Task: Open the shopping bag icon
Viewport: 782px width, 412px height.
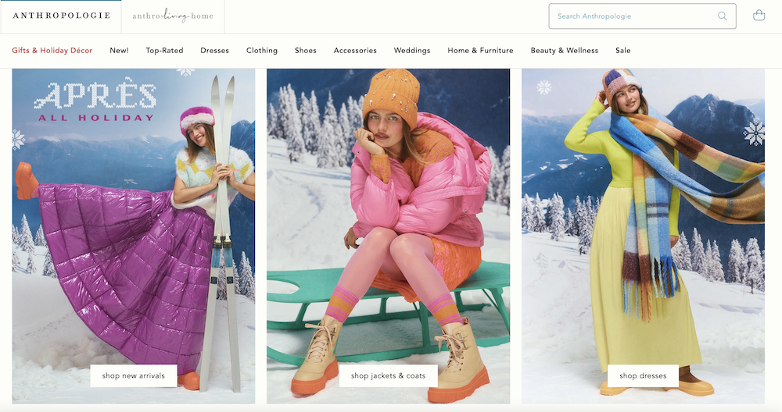Action: (759, 16)
